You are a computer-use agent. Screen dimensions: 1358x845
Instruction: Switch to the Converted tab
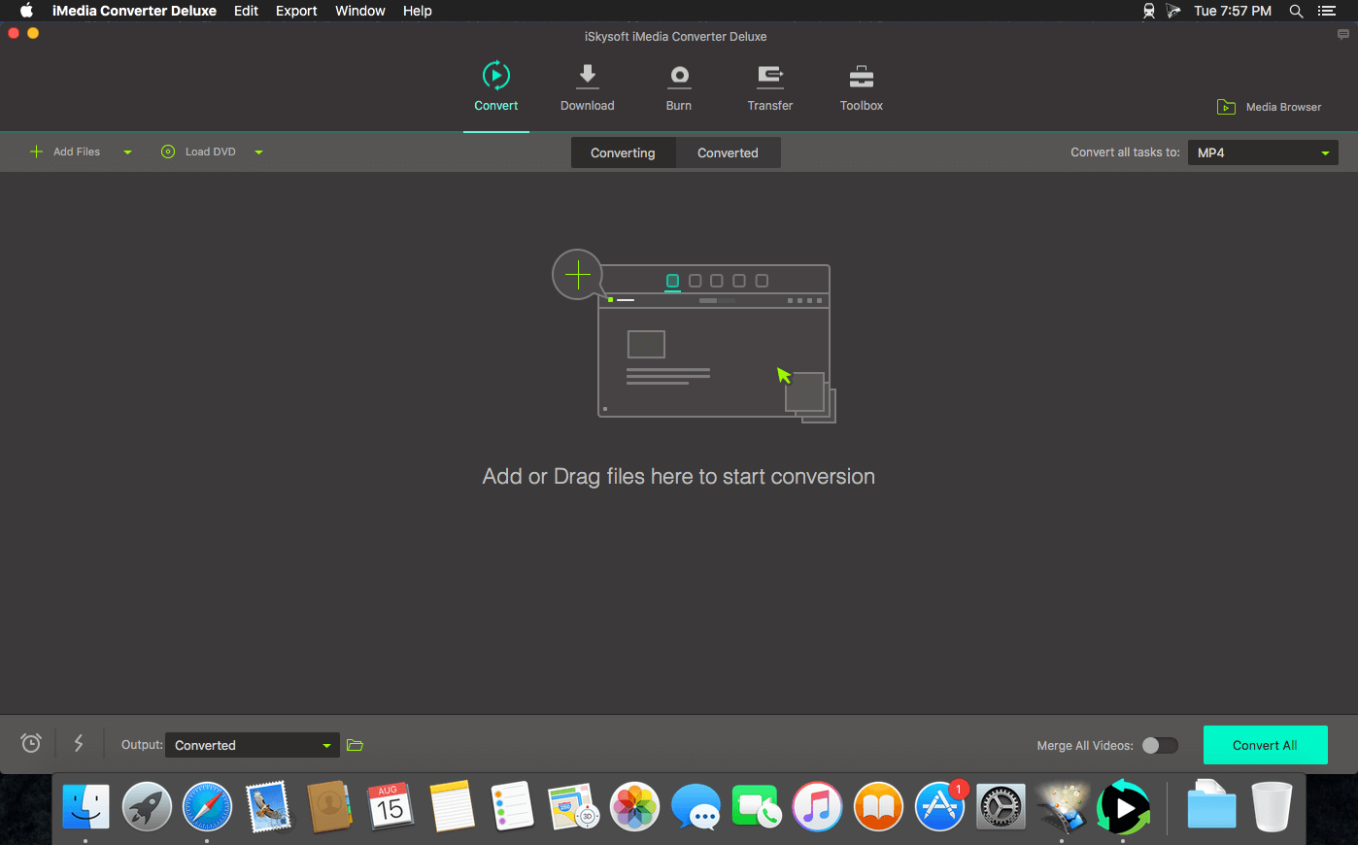tap(728, 152)
